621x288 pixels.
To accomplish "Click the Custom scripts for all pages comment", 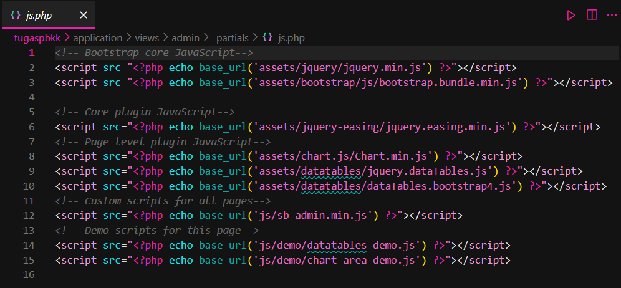I will point(163,201).
